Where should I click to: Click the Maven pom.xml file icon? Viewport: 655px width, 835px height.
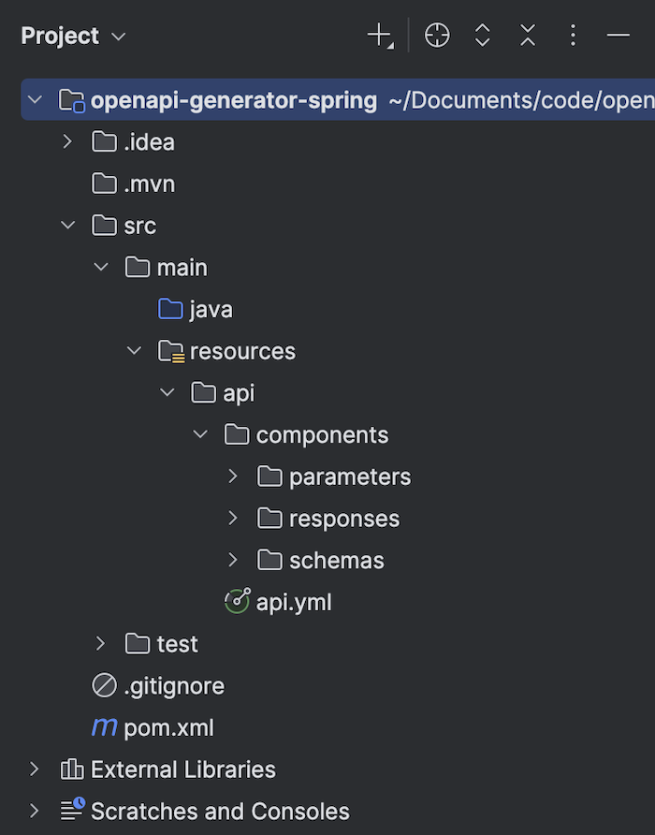(104, 727)
